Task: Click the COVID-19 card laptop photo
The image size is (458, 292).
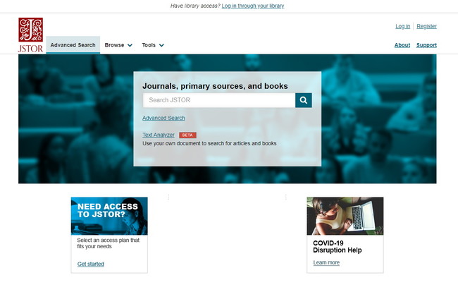Action: click(345, 216)
